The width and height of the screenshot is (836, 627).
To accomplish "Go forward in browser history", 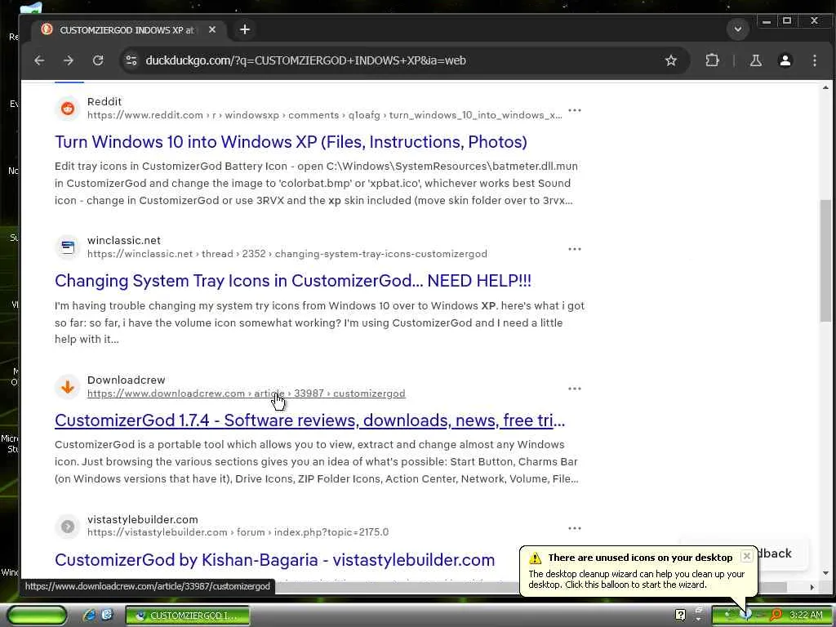I will click(x=69, y=60).
